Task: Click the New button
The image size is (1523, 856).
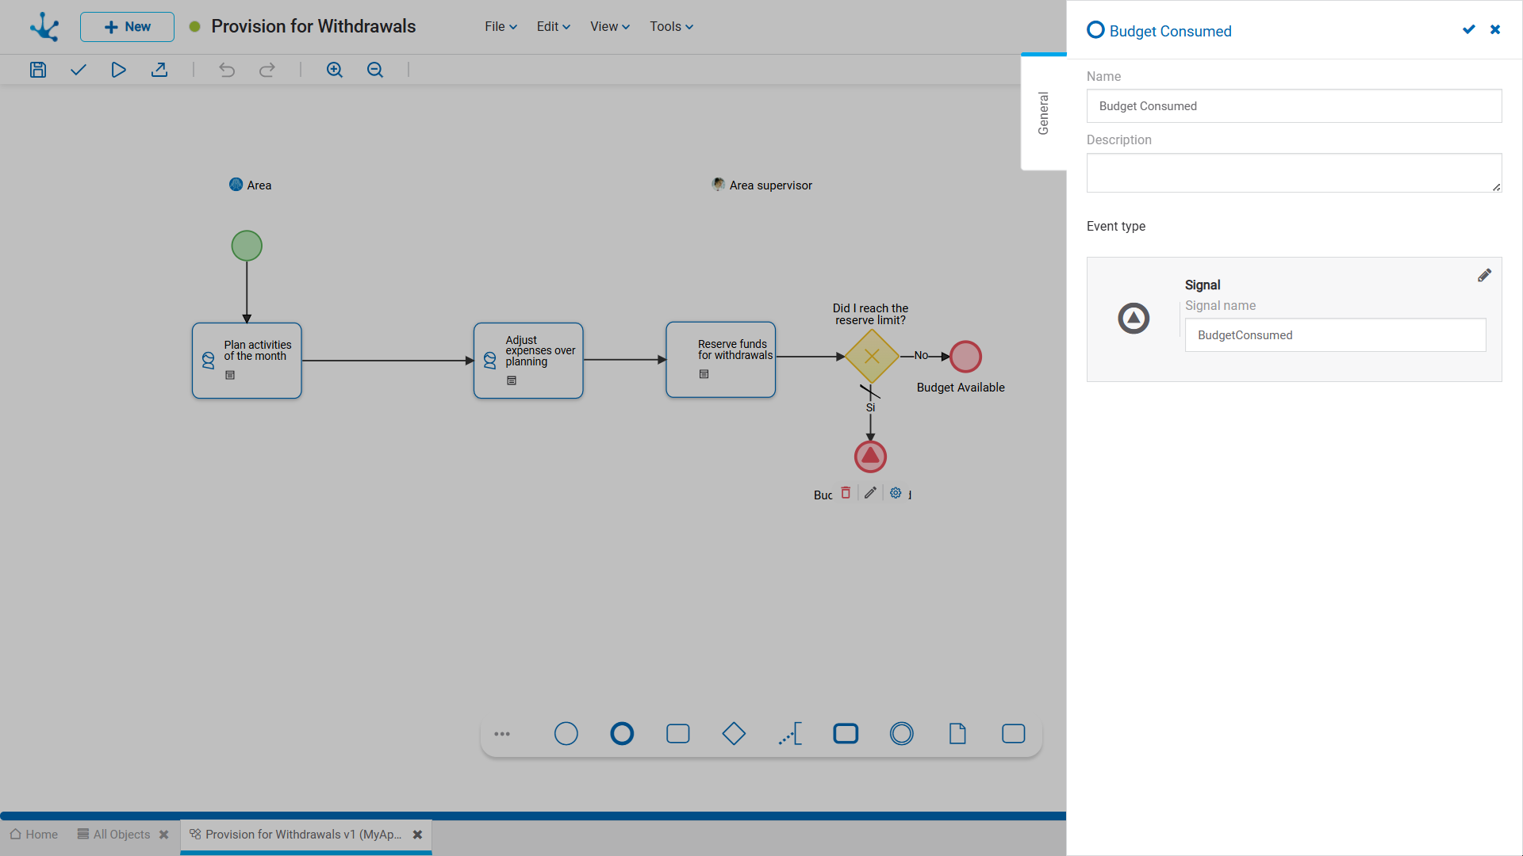Action: (x=127, y=27)
